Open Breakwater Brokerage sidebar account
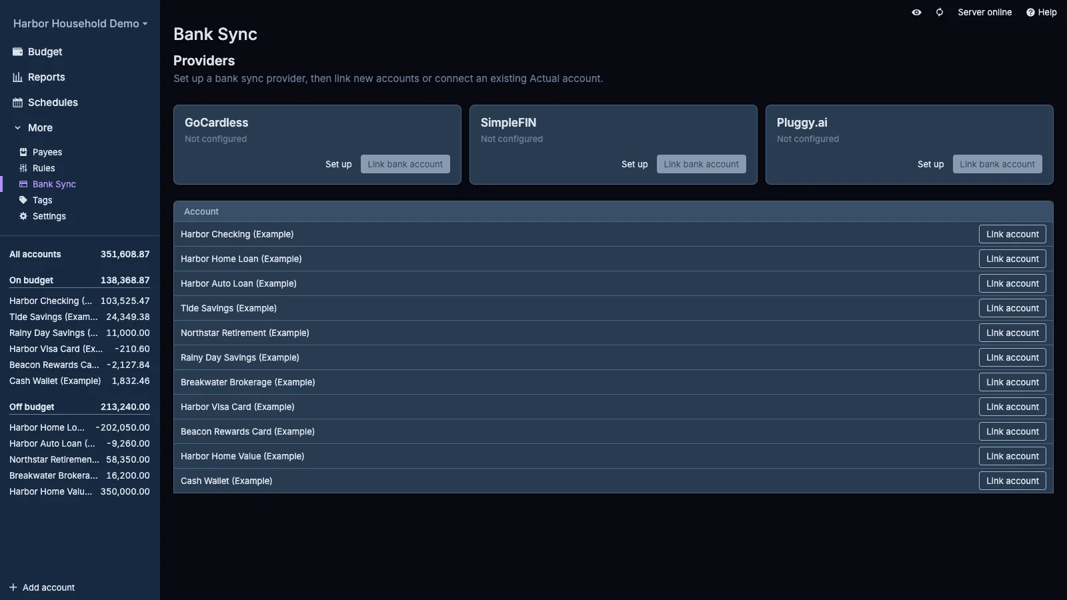The image size is (1067, 600). [x=79, y=475]
